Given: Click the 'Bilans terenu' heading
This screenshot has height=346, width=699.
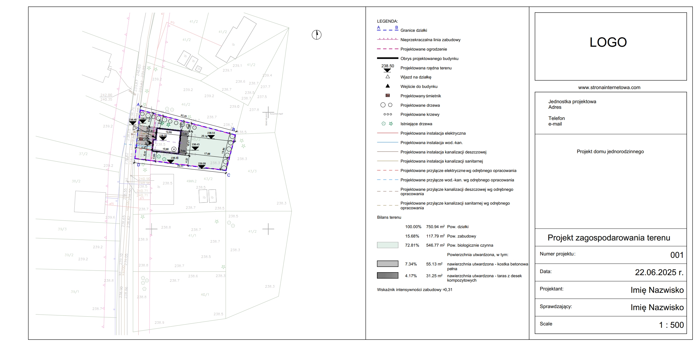Looking at the screenshot, I should [x=389, y=217].
